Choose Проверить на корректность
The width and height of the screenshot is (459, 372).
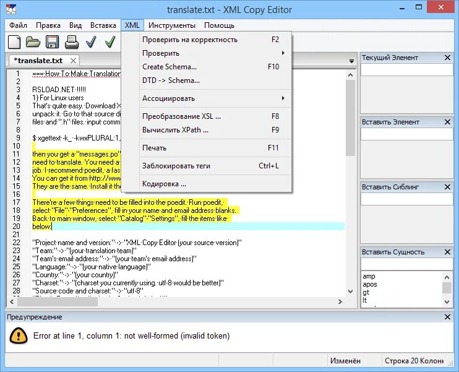click(x=216, y=40)
